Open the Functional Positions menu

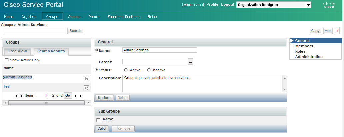tap(124, 17)
